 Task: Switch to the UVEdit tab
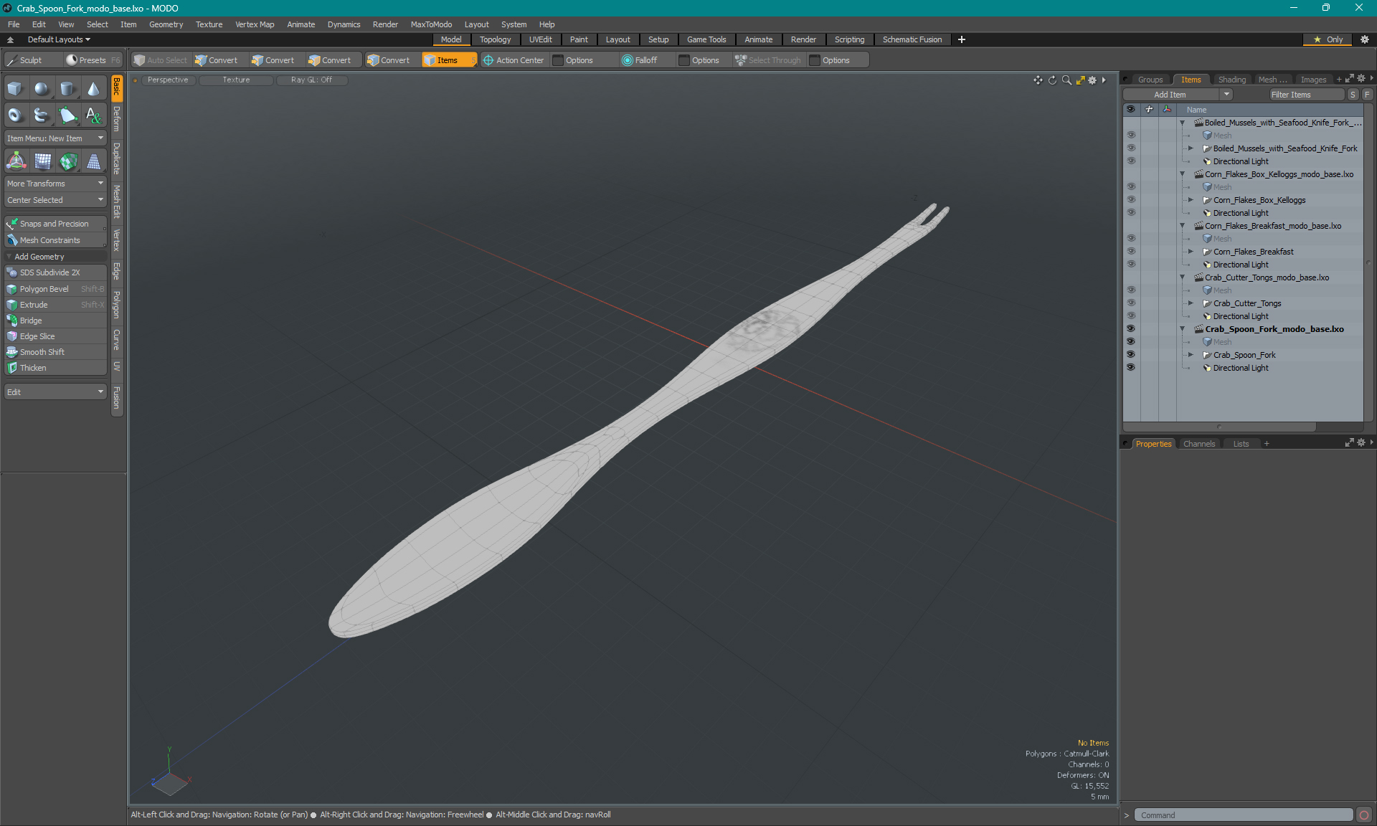tap(541, 39)
